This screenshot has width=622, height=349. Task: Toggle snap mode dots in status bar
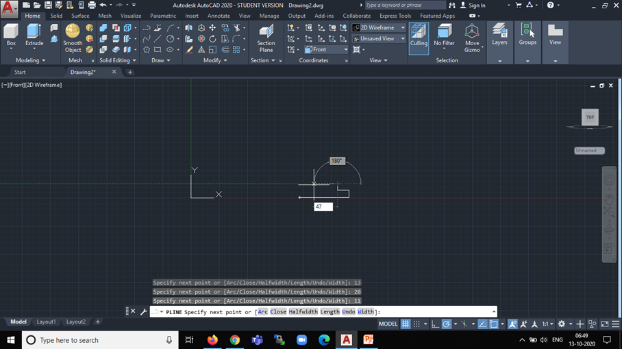(416, 324)
